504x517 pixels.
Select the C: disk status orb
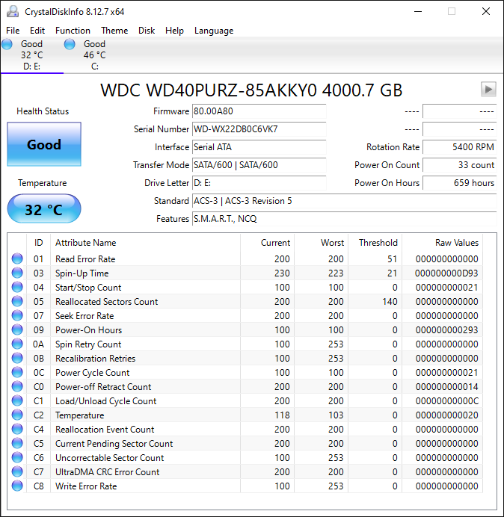(70, 44)
